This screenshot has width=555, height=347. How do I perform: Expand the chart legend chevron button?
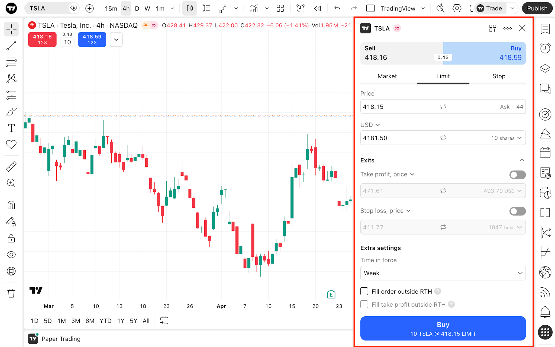(x=116, y=40)
